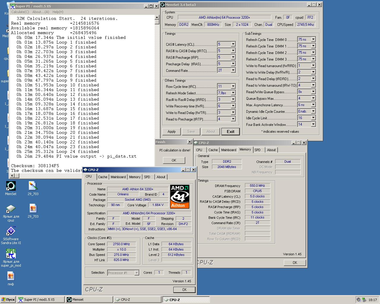380x304 pixels.
Task: Switch to Memset taskbar item
Action: 89,300
